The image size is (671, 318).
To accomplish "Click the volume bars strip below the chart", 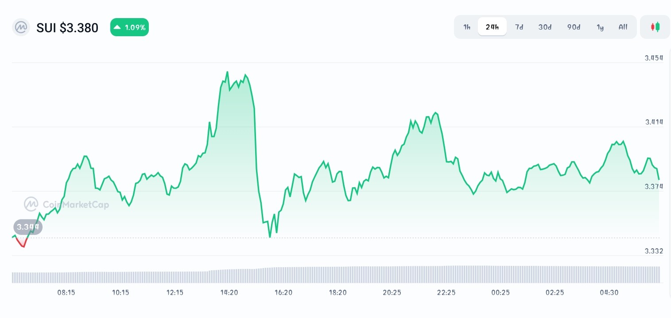I will (x=336, y=274).
